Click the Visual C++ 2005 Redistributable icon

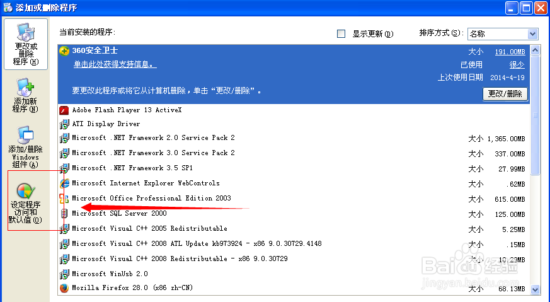coord(64,229)
